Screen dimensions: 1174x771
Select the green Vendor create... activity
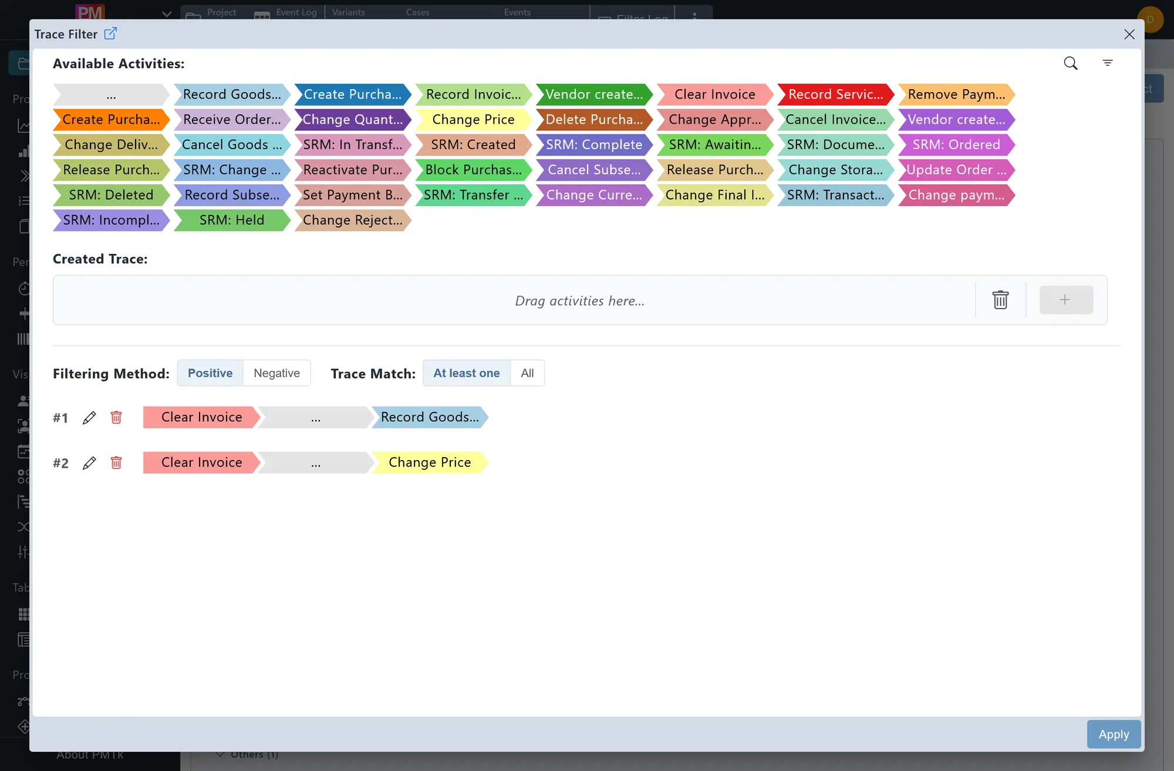(594, 94)
